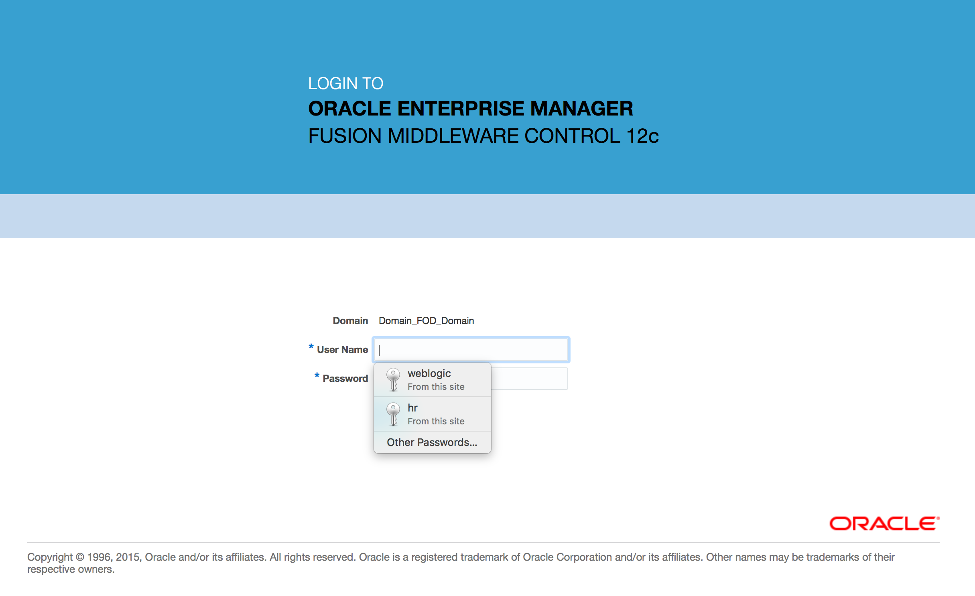Click the asterisk before Password

pos(317,376)
